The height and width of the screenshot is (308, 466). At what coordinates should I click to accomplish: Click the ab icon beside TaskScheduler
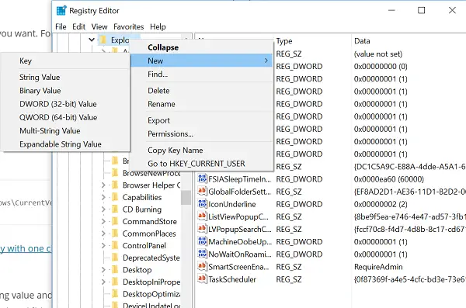[202, 279]
